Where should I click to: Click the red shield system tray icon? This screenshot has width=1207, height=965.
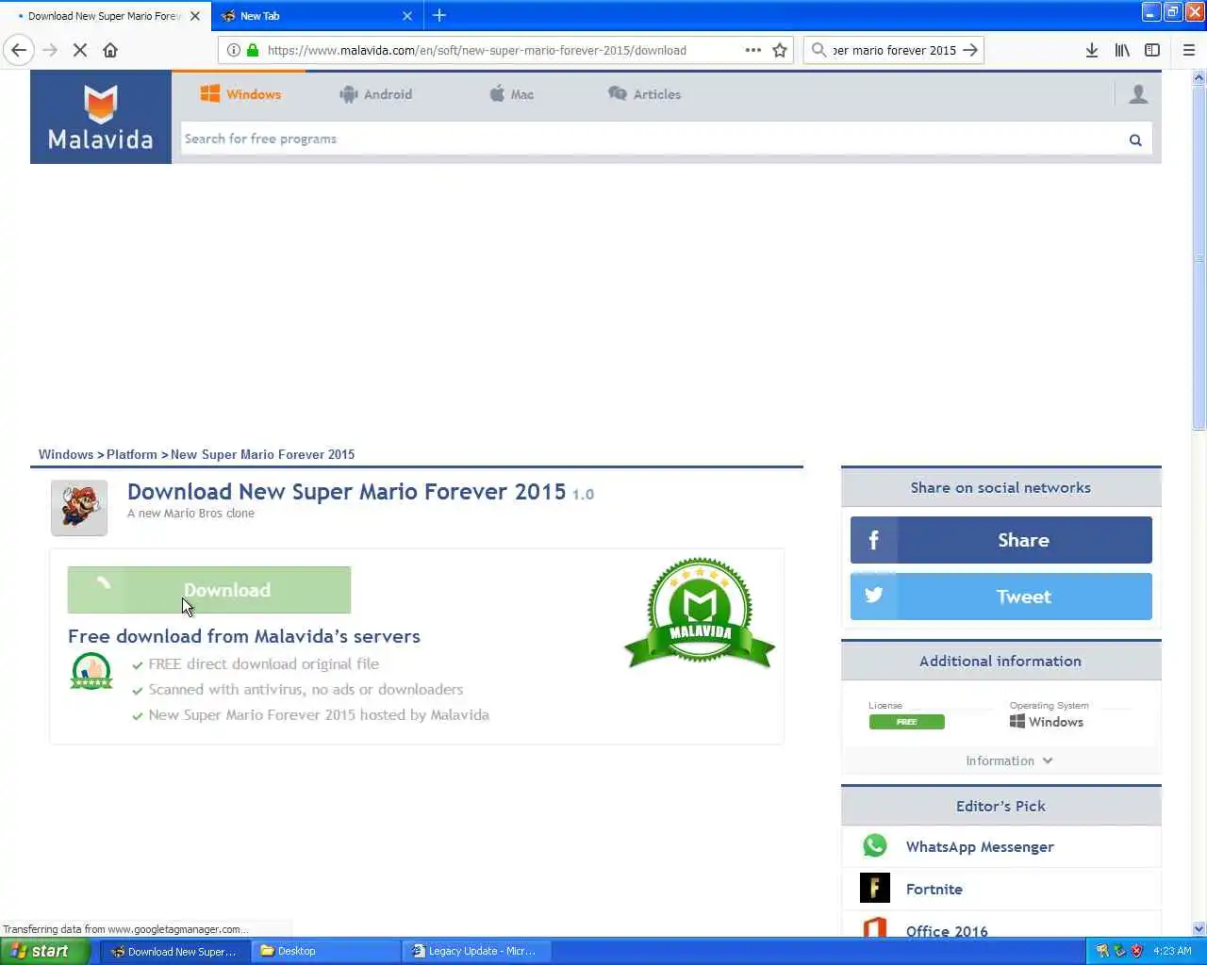coord(1137,951)
